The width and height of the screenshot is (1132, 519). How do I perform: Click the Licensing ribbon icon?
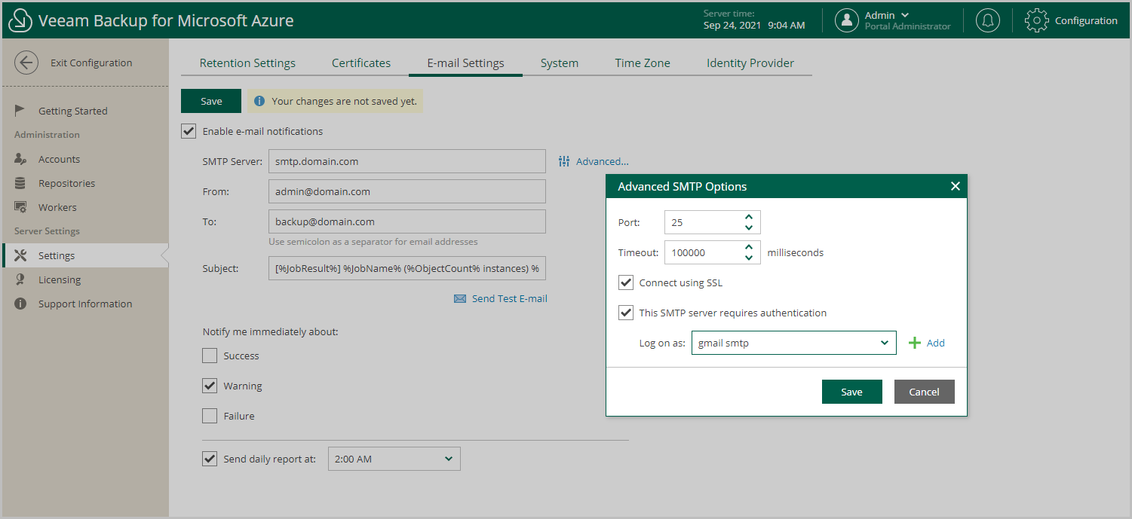pyautogui.click(x=21, y=279)
